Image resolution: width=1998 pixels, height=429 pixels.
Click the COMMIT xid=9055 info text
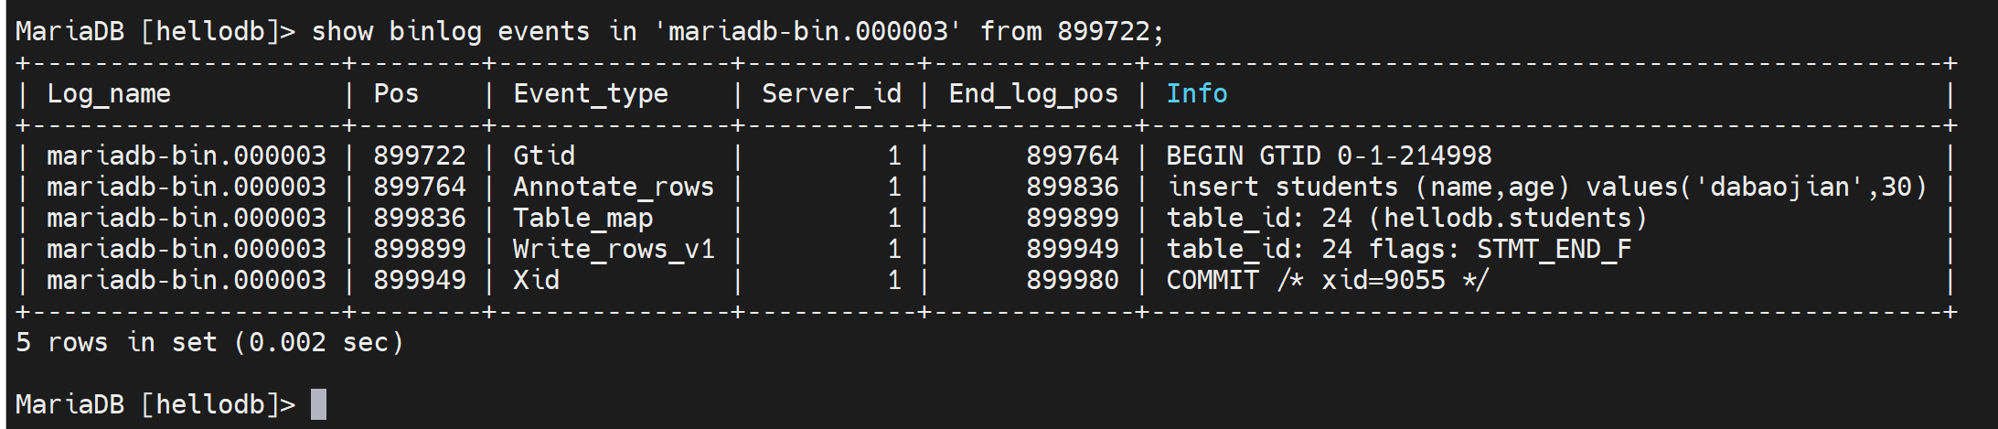coord(1328,281)
